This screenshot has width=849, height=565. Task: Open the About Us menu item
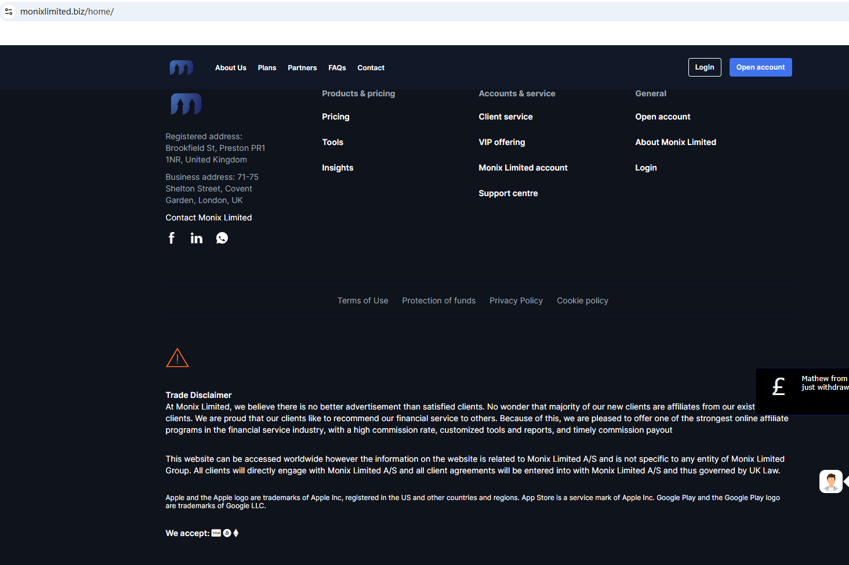tap(231, 68)
